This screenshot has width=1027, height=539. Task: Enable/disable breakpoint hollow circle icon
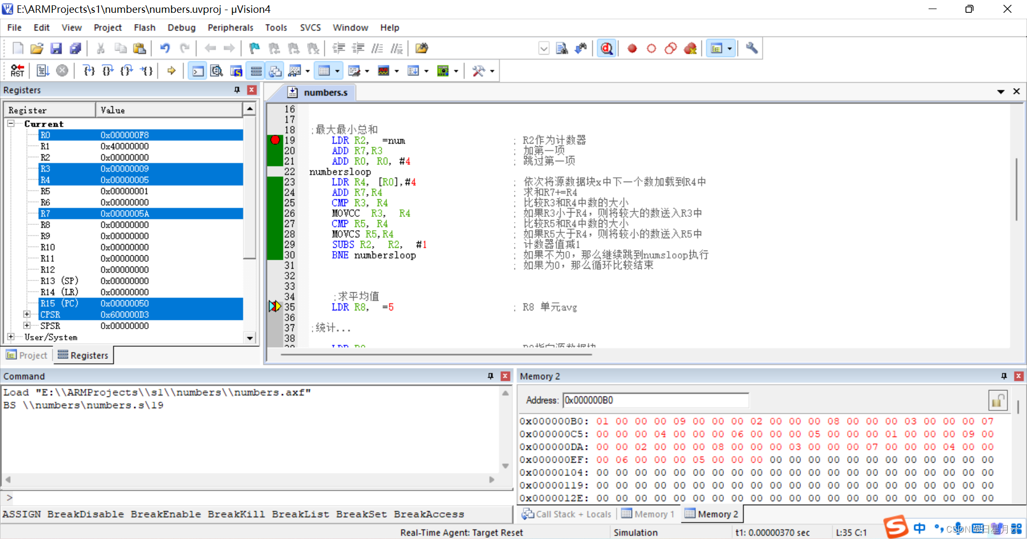tap(652, 49)
